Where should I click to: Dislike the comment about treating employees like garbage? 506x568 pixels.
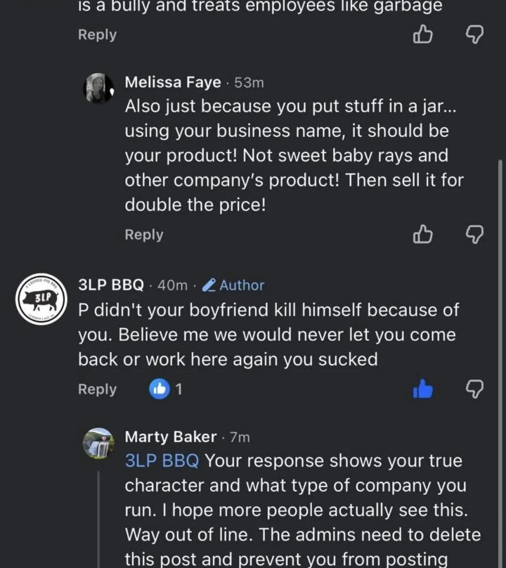(475, 34)
